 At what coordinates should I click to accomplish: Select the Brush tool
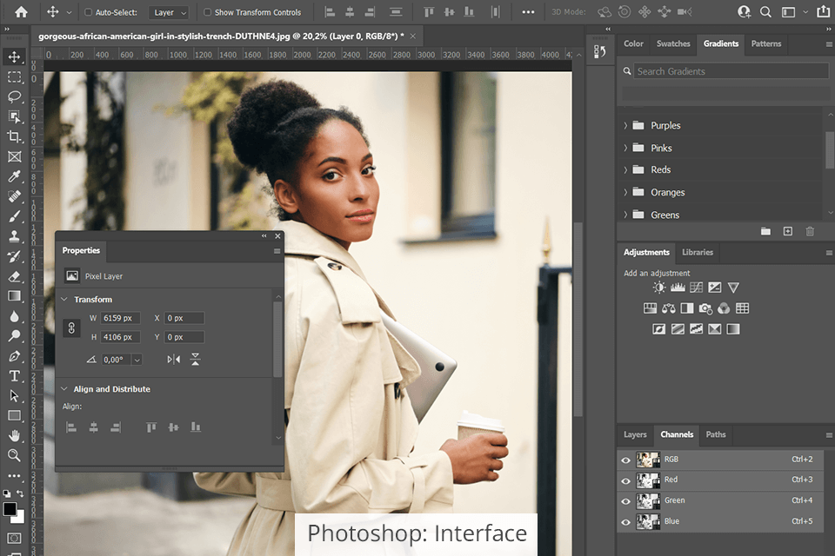point(15,216)
